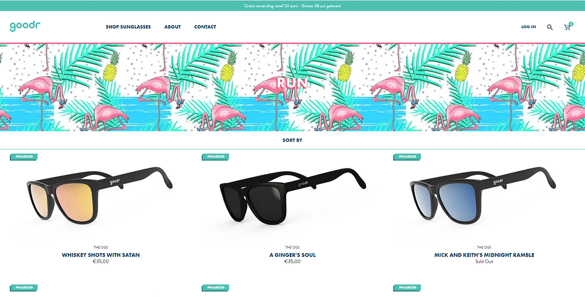Click Polarized badge on Whiskey Shots
Image resolution: width=585 pixels, height=297 pixels.
[23, 156]
